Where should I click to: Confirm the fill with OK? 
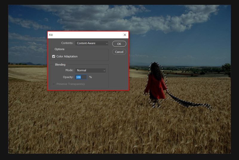coord(119,44)
